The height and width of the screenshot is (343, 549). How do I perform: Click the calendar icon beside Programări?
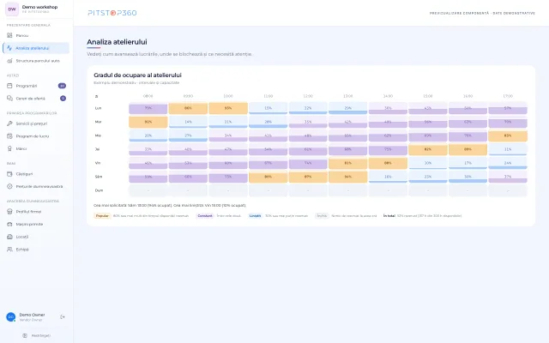pos(9,86)
